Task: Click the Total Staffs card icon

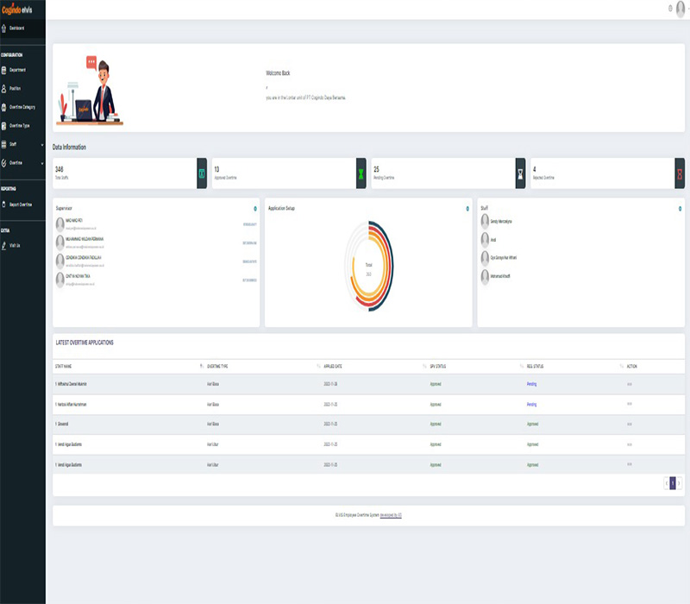Action: pos(202,173)
